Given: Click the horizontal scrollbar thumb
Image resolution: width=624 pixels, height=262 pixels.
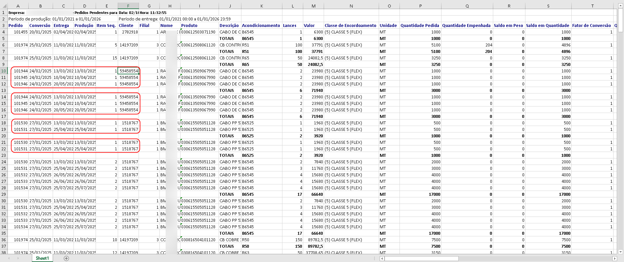Looking at the screenshot, I should tap(421, 259).
